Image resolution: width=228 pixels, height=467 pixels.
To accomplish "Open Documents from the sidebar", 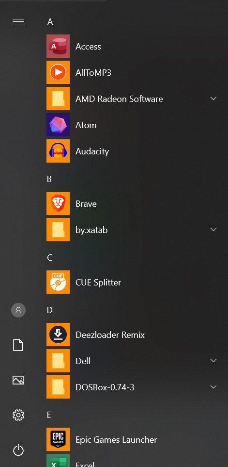I will 18,345.
